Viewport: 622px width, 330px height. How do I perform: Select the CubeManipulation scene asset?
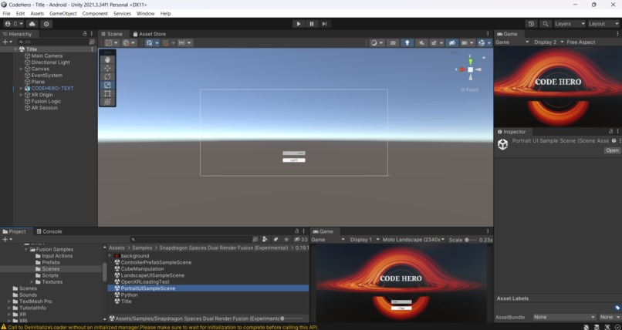pos(142,268)
